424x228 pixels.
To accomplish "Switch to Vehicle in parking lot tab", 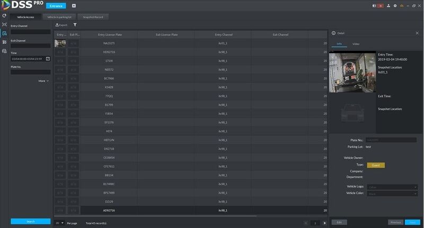I will tap(59, 17).
